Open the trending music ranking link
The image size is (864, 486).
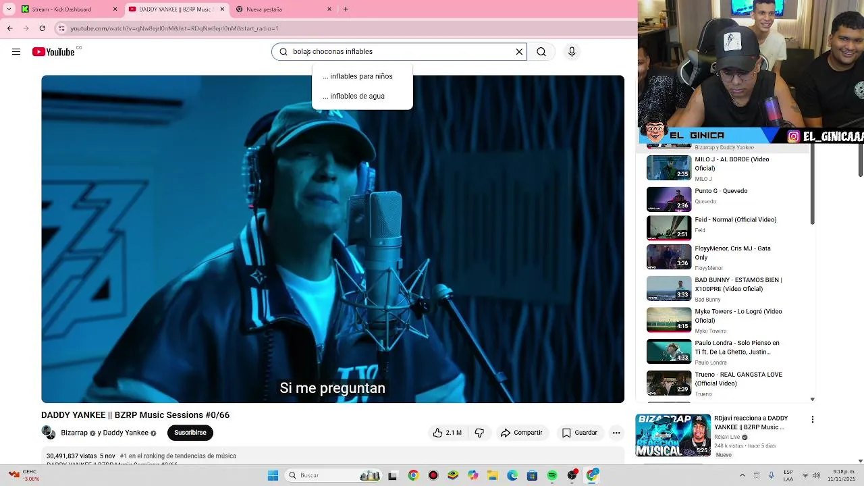[178, 456]
